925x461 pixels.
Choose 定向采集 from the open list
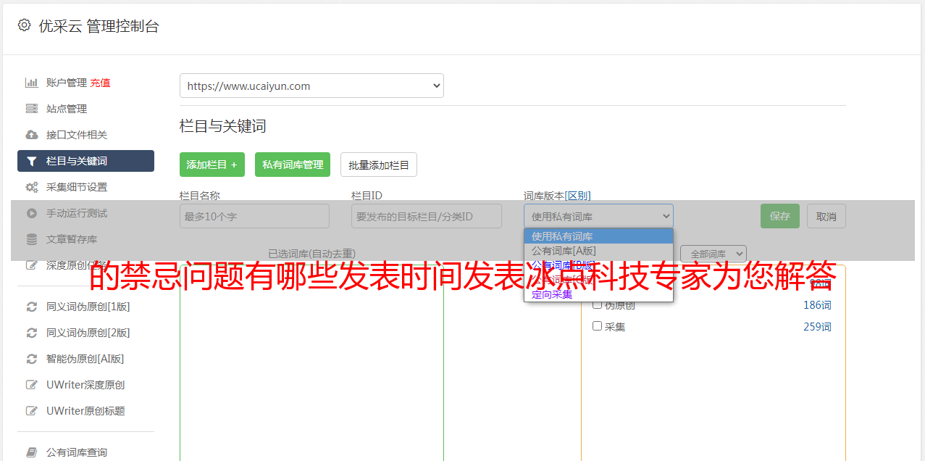(598, 294)
